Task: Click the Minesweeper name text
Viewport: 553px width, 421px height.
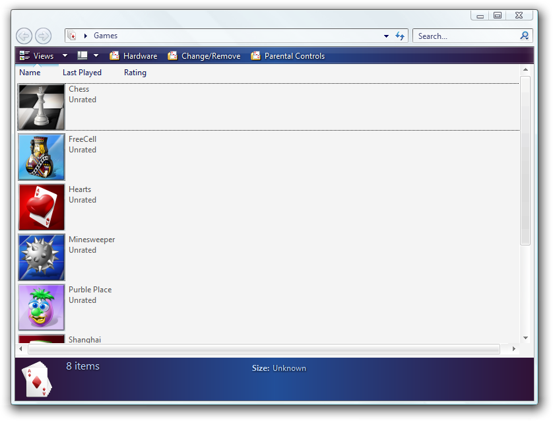Action: pyautogui.click(x=92, y=240)
